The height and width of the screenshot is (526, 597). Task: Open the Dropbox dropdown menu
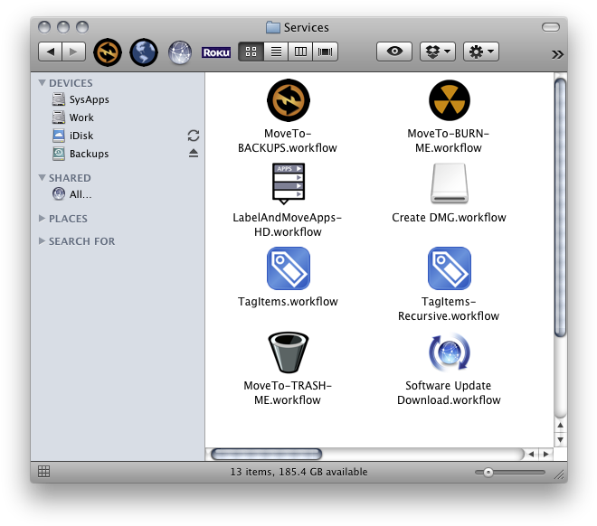[438, 52]
